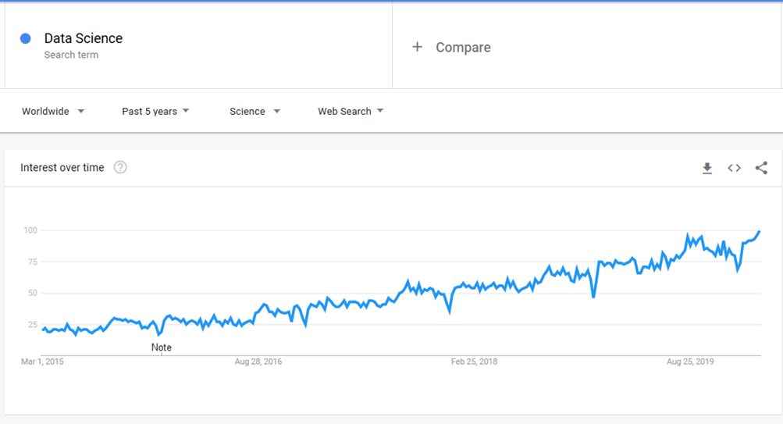Viewport: 783px width, 424px height.
Task: Click the Mar 1, 2015 axis label
Action: click(x=42, y=362)
